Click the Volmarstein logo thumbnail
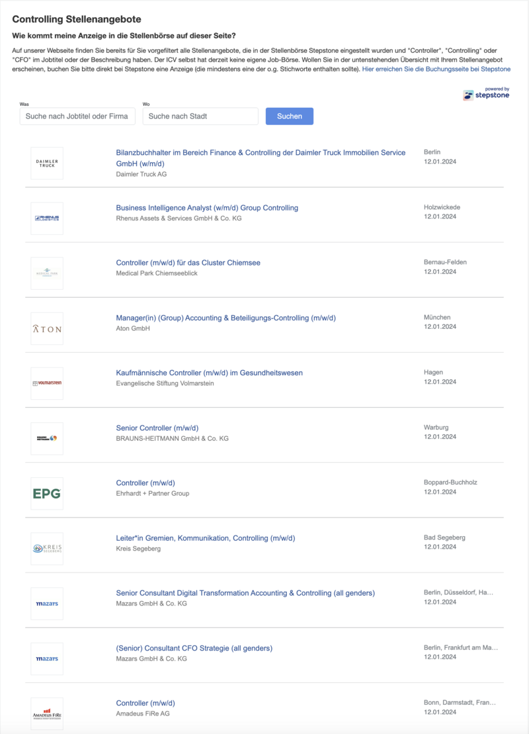 click(x=47, y=383)
